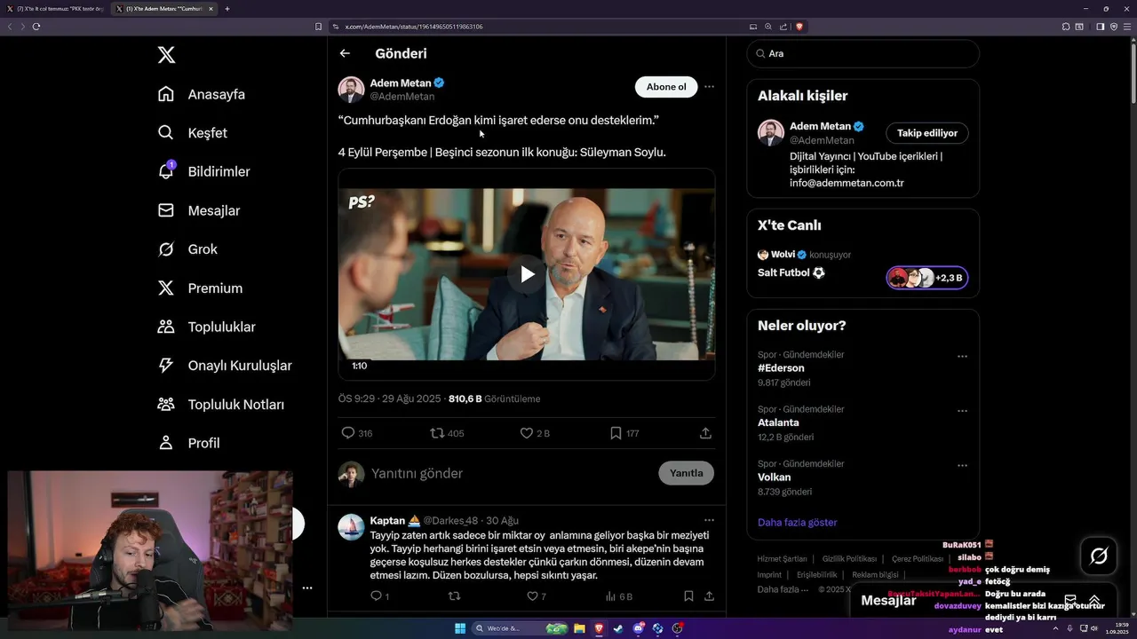Switch to the first X browser tab
This screenshot has height=639, width=1137.
click(x=55, y=9)
